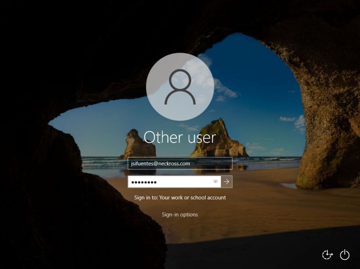360x269 pixels.
Task: Click inside the password field
Action: click(x=170, y=182)
